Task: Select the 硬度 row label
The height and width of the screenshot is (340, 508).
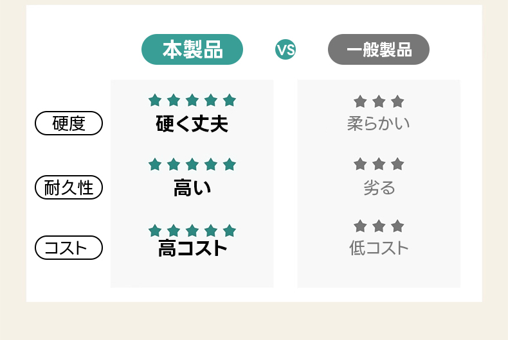Action: 68,123
